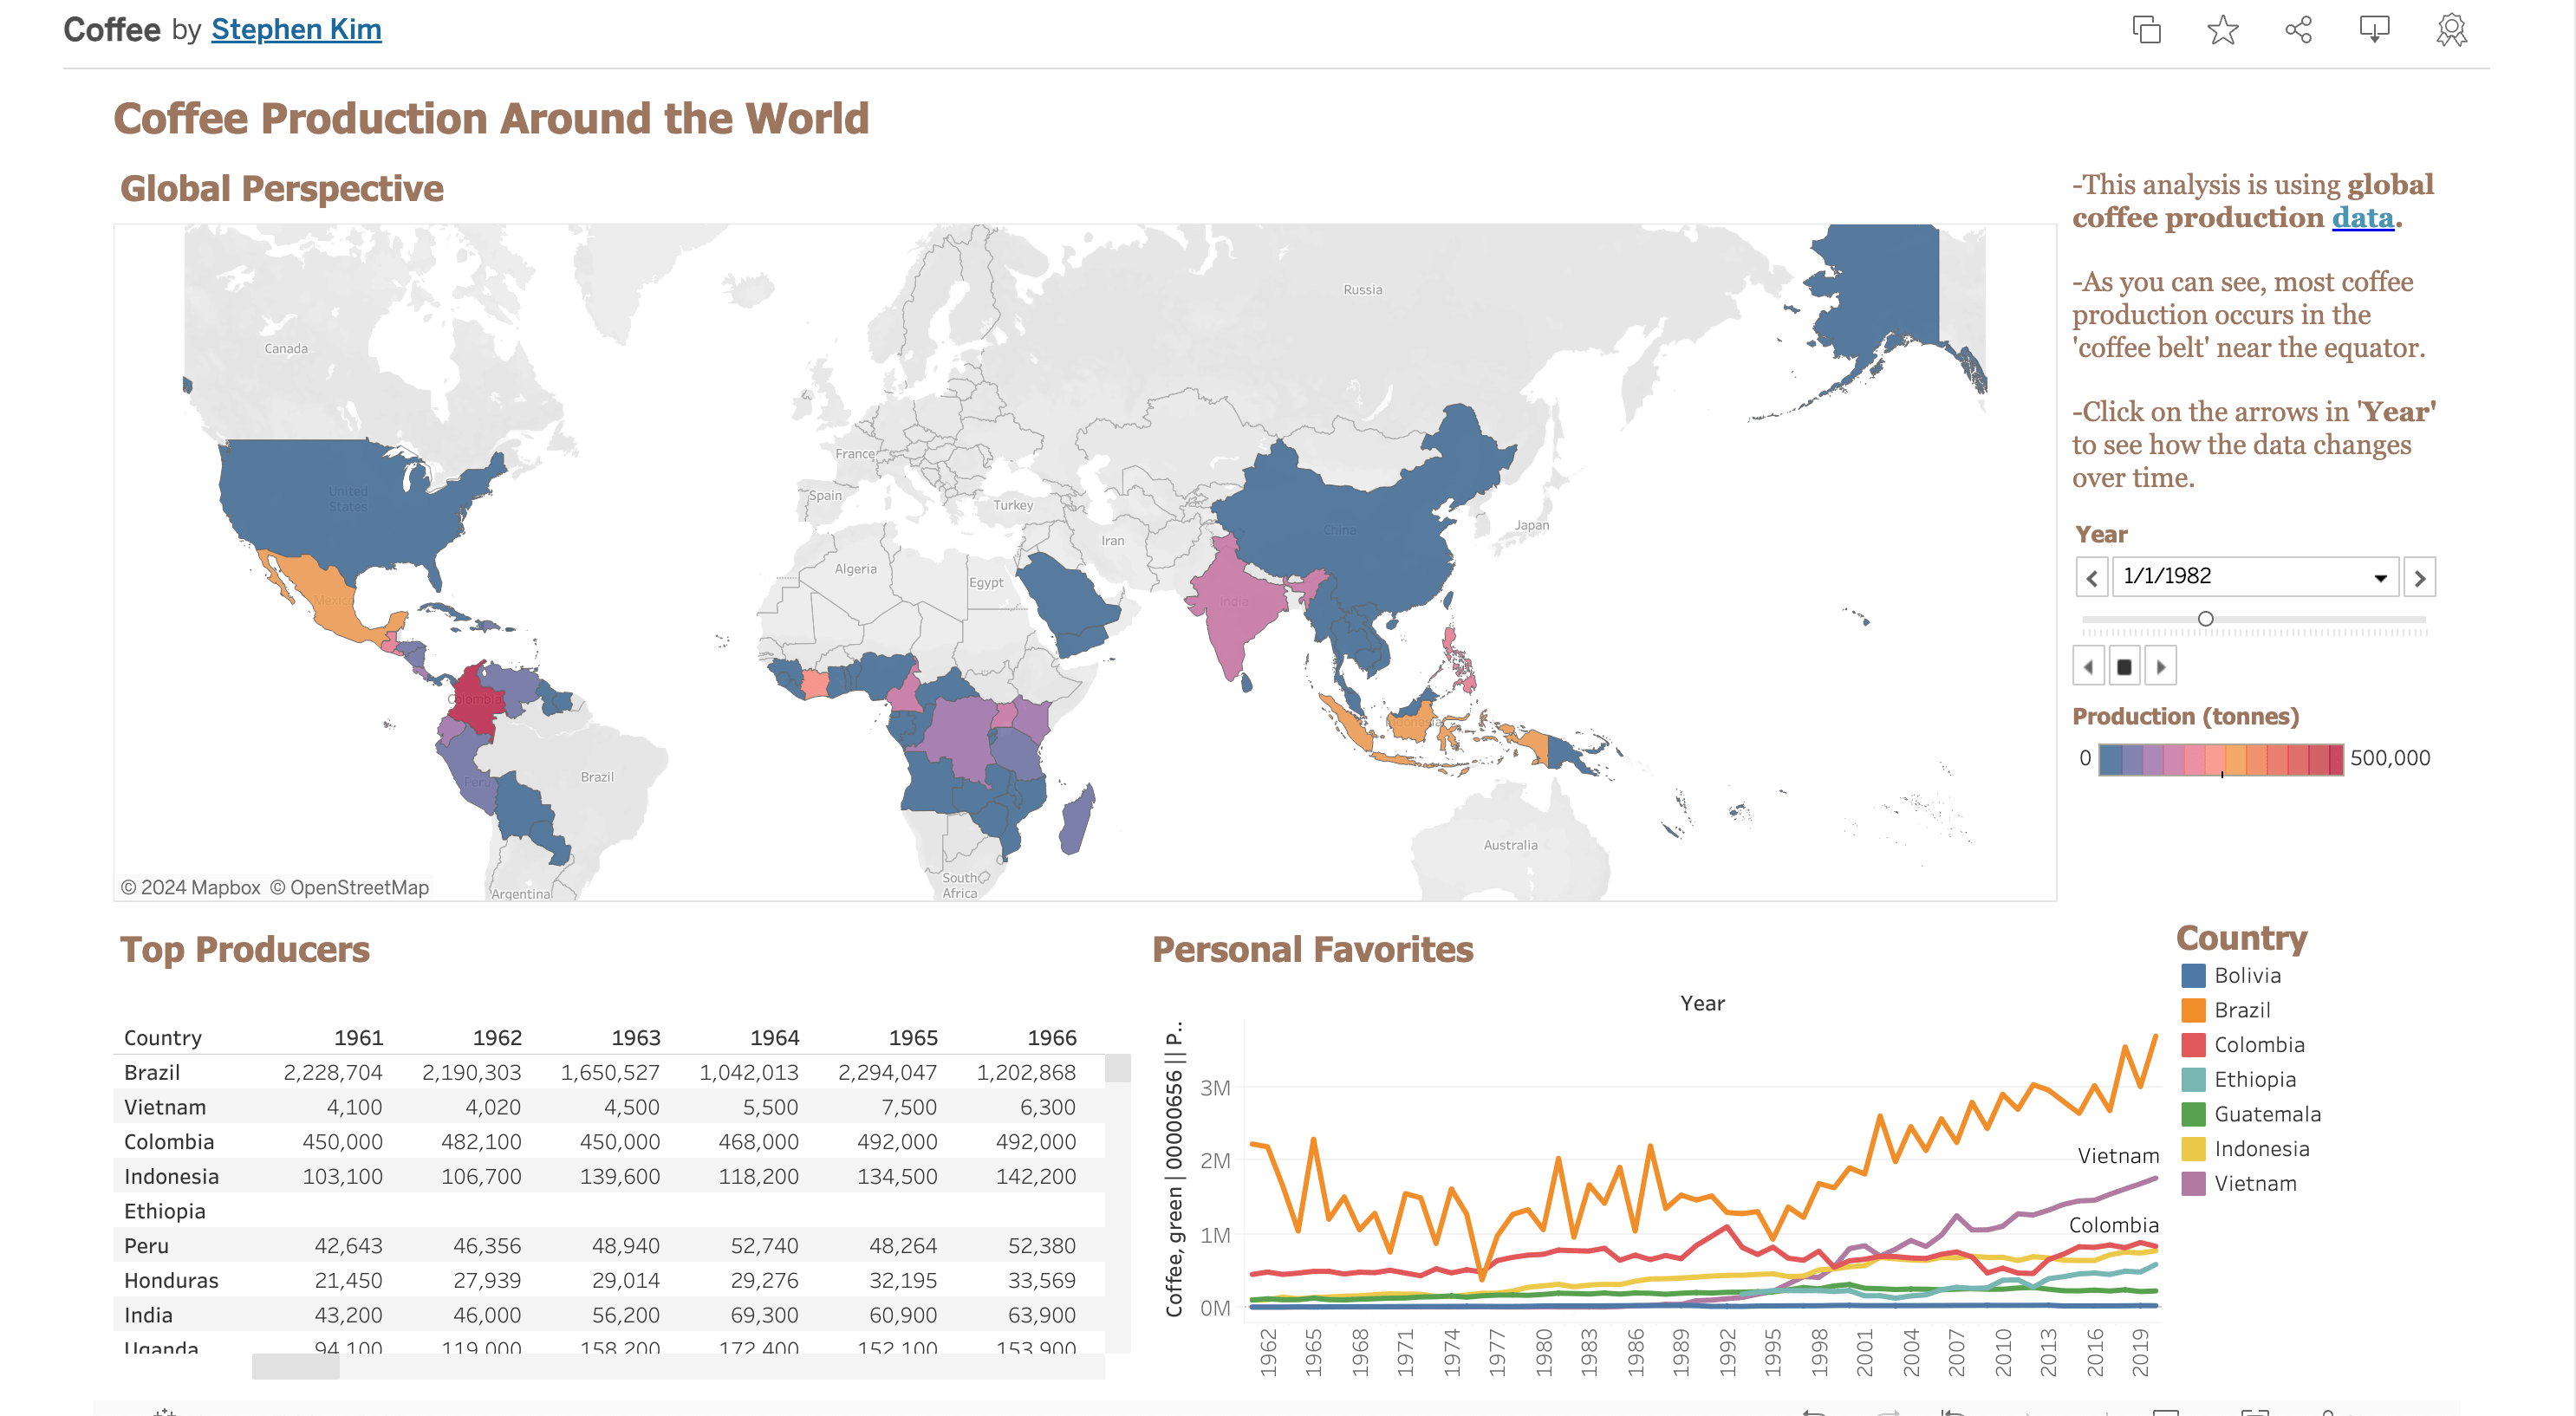Open author link Stephen Kim
The width and height of the screenshot is (2576, 1416).
tap(296, 30)
